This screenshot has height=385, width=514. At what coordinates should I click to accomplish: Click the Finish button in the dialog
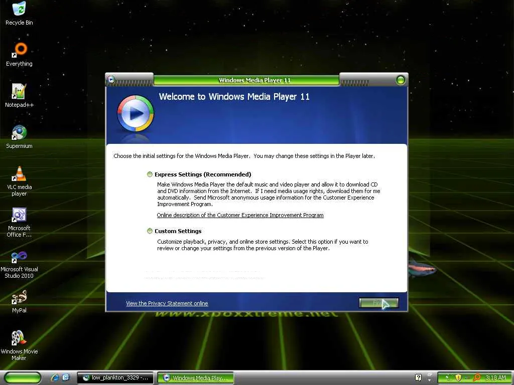click(x=378, y=303)
